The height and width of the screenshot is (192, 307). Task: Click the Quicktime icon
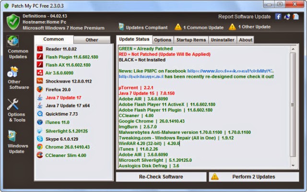point(40,114)
